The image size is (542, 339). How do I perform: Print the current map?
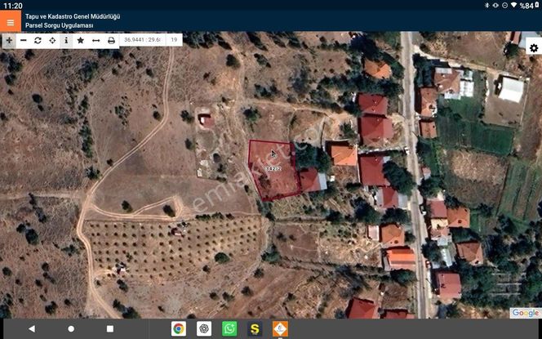(111, 40)
